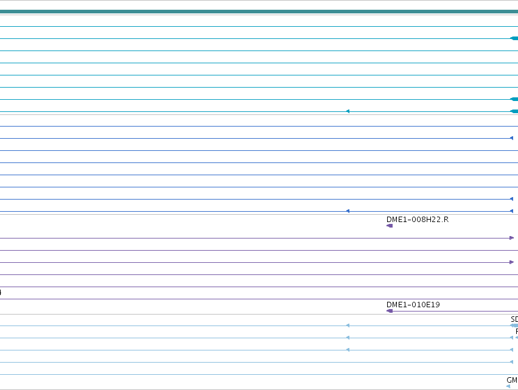Select the DME1-010E19 feature label

(413, 305)
